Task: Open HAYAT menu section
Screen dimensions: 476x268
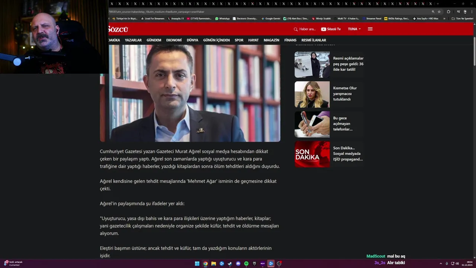Action: pos(253,40)
